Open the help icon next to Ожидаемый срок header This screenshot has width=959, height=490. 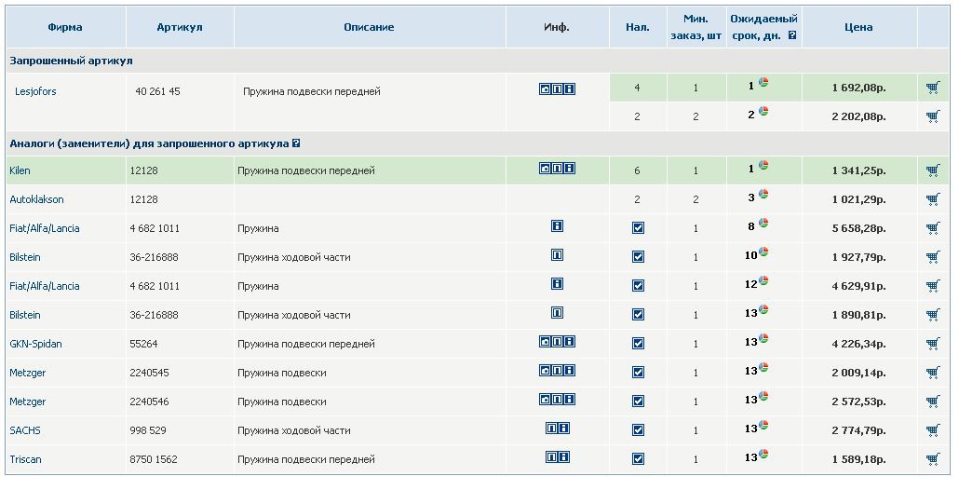[792, 35]
